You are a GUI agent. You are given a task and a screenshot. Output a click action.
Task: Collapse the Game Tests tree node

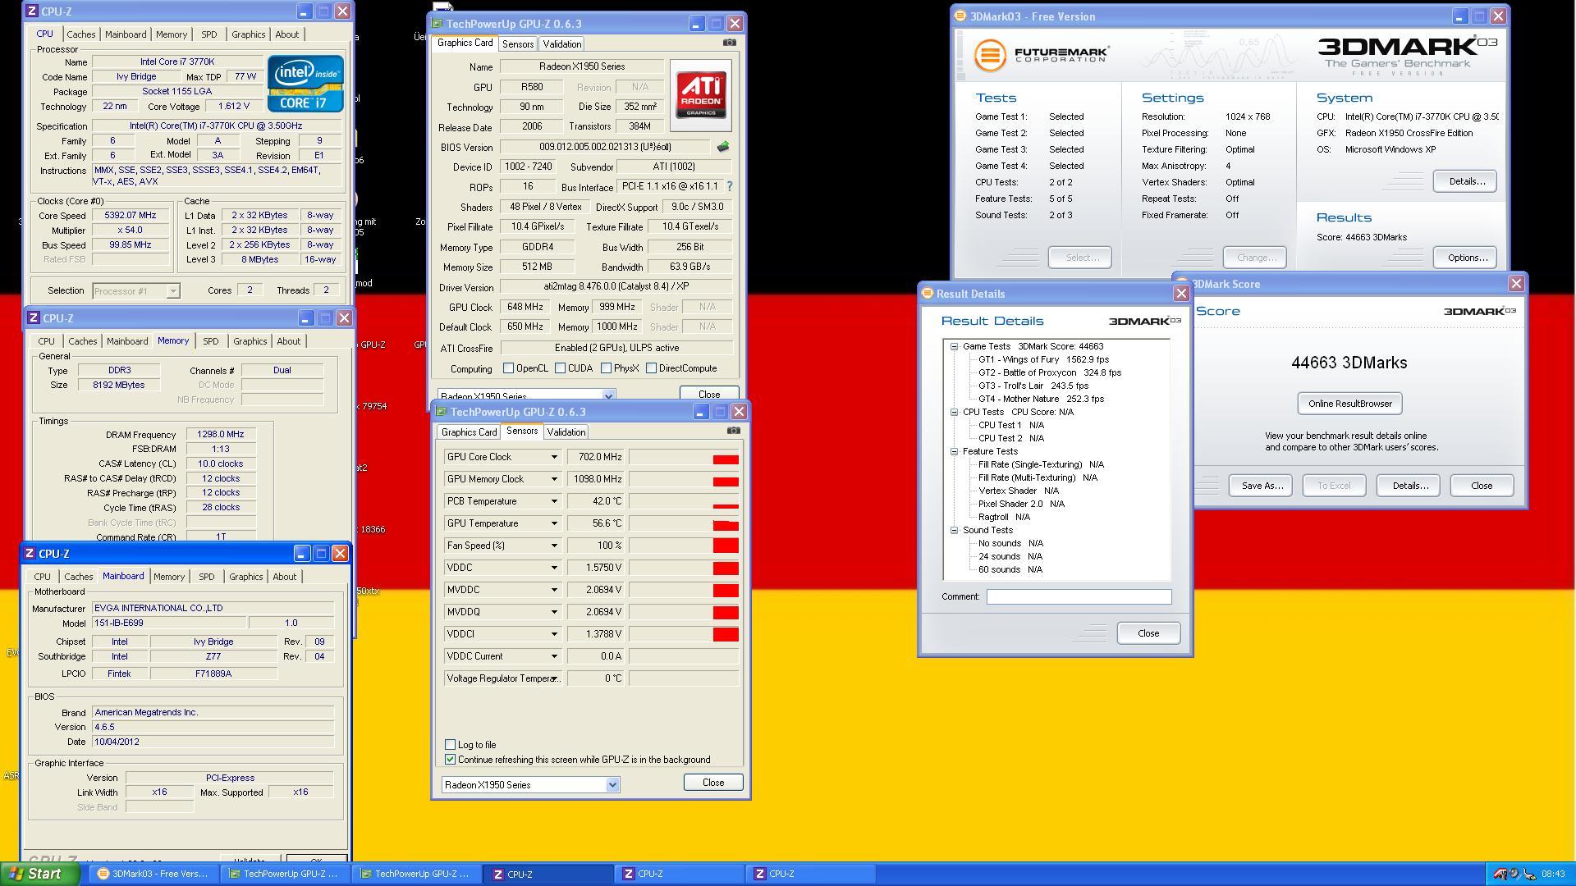(954, 346)
